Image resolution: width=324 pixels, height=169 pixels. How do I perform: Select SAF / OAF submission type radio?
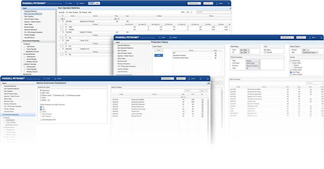(41, 93)
